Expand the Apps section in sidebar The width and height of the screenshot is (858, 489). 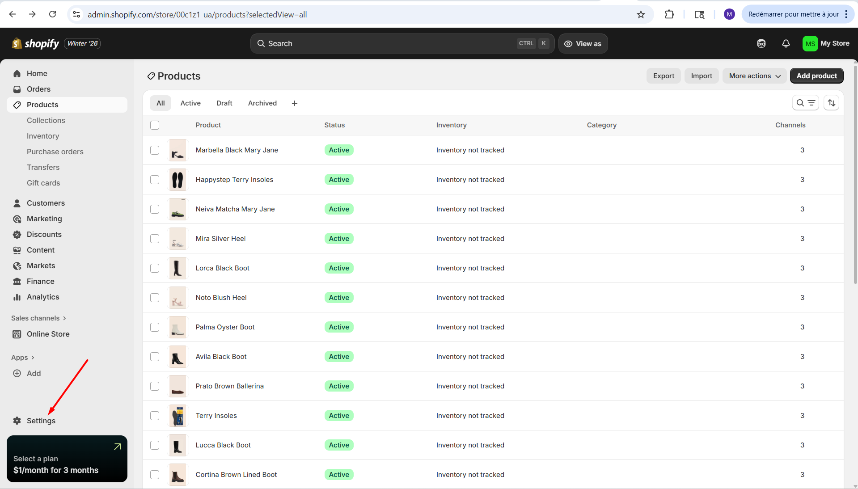tap(23, 358)
